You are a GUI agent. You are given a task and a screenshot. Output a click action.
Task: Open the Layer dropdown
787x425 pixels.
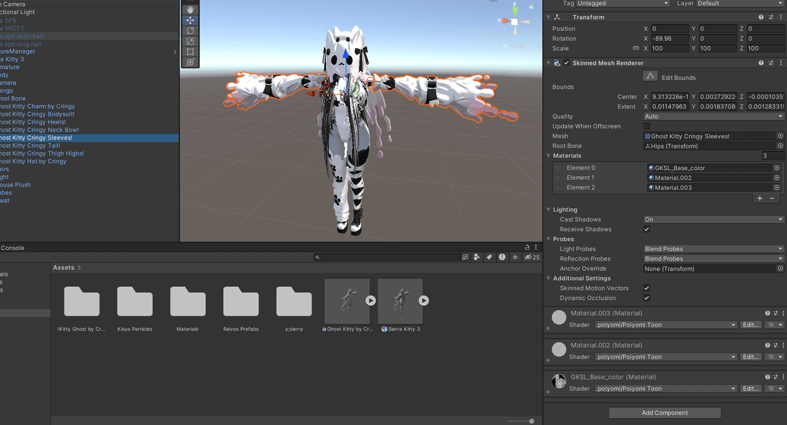tap(740, 4)
